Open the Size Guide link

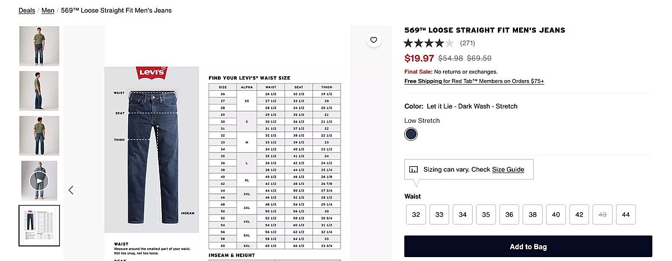point(508,169)
